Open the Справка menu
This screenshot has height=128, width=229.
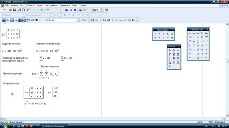[83, 5]
